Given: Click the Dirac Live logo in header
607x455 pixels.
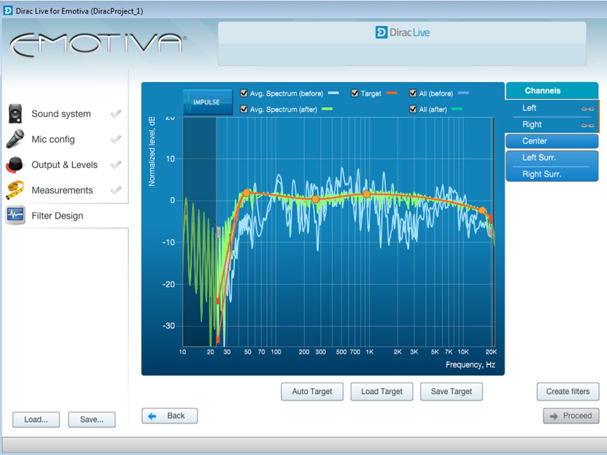Looking at the screenshot, I should (402, 32).
